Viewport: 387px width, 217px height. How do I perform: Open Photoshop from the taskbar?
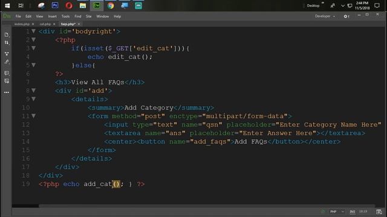[55, 5]
